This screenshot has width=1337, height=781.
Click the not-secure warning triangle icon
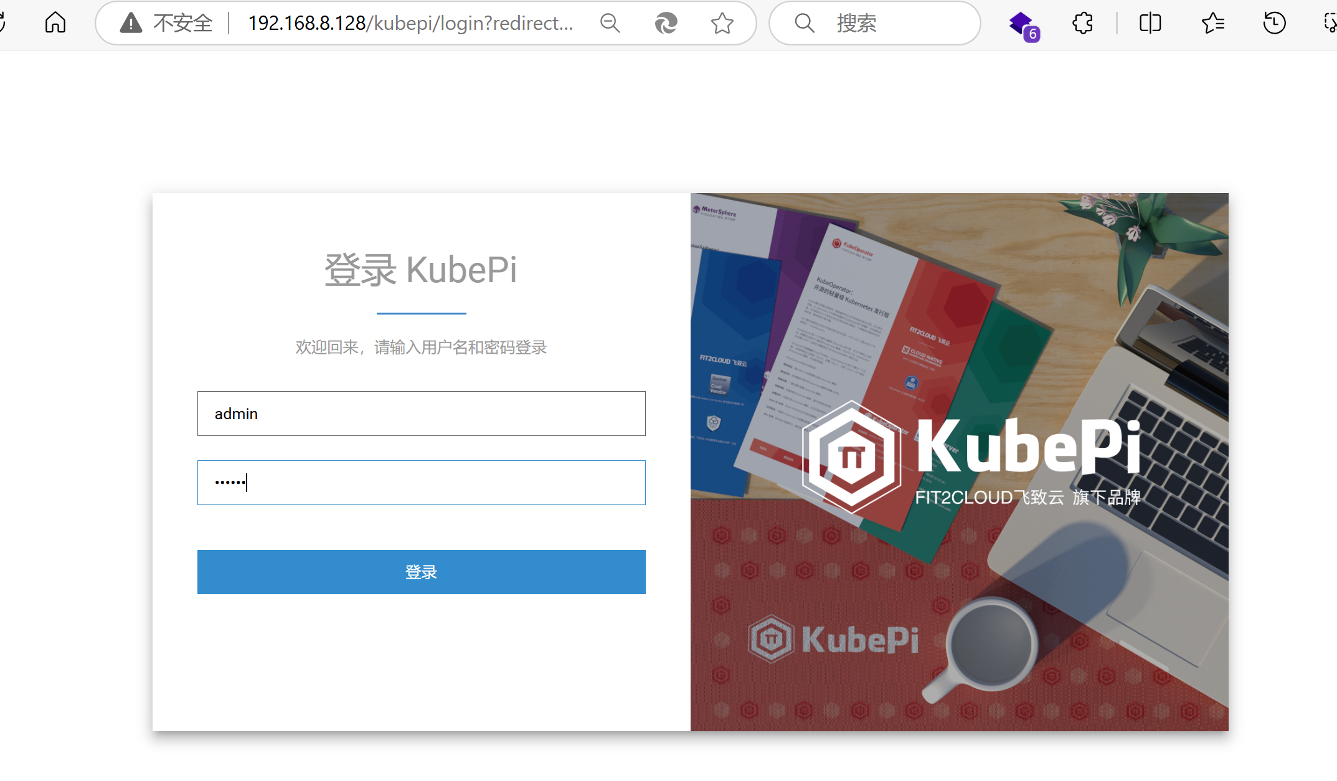(131, 23)
